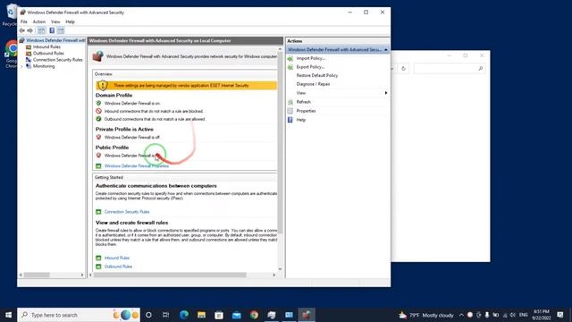Open the Windows Start menu
Image resolution: width=572 pixels, height=322 pixels.
pyautogui.click(x=8, y=315)
